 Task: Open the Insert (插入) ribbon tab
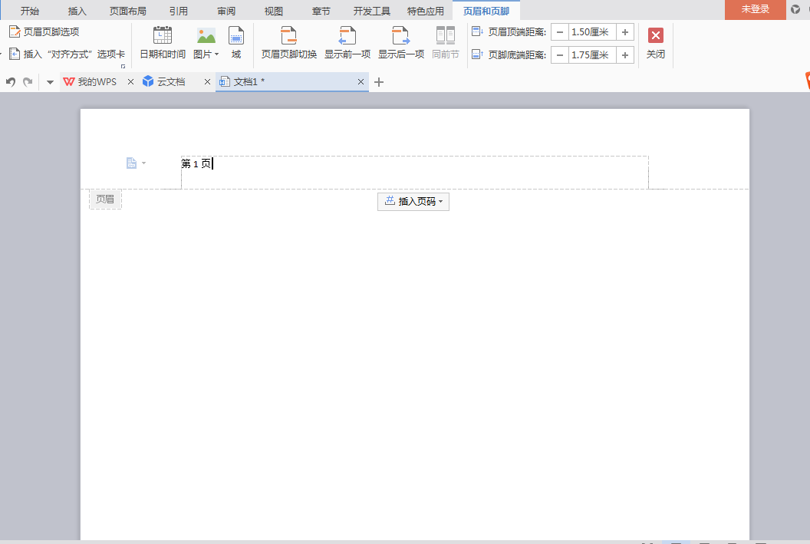pyautogui.click(x=77, y=11)
